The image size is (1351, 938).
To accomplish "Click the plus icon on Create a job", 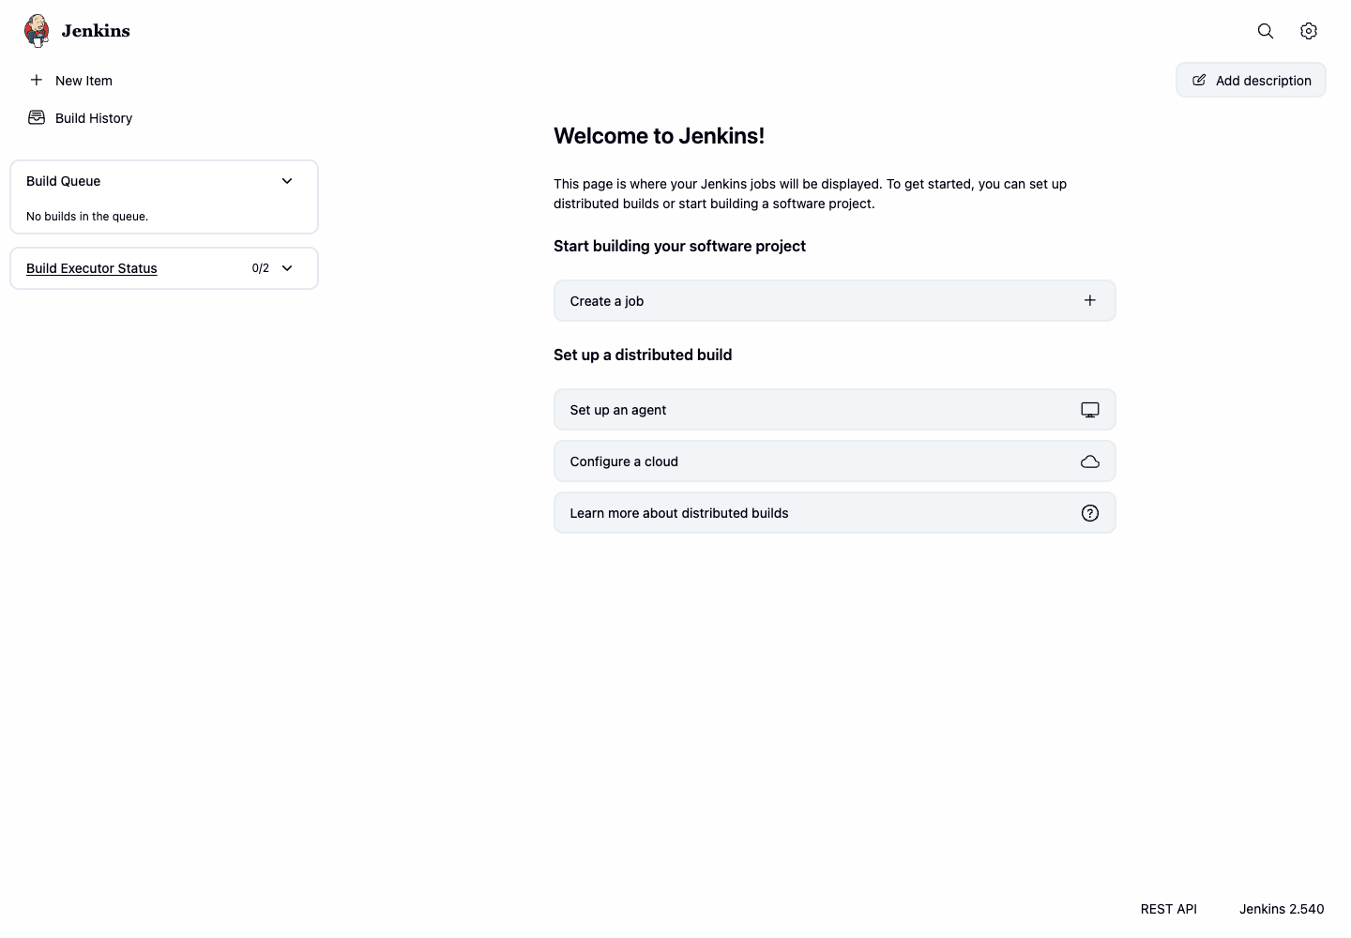I will 1090,300.
